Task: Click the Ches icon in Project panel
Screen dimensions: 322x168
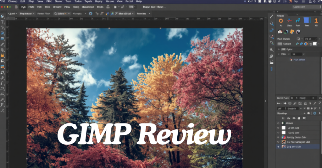Action: point(289,21)
